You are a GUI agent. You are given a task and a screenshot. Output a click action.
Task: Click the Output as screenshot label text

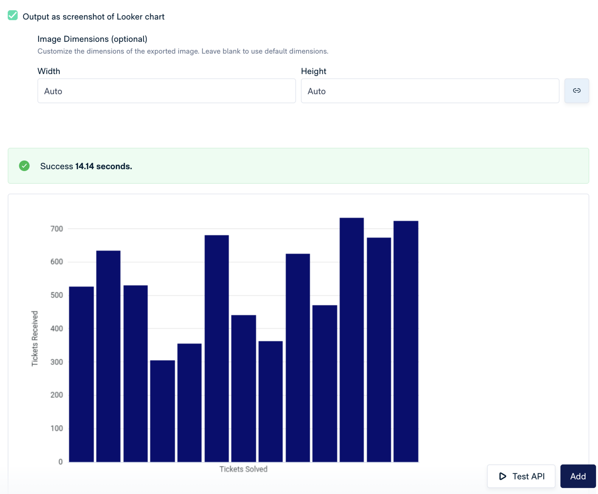click(93, 17)
